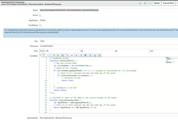This screenshot has width=178, height=121.
Task: Click the hours field showing 08
Action: click(63, 51)
